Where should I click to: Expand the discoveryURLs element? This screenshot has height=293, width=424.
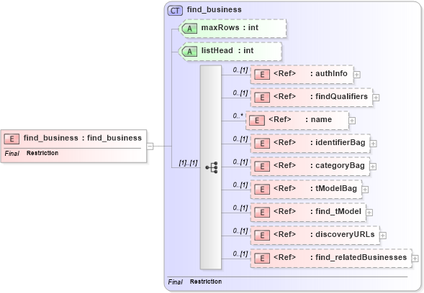click(x=383, y=236)
